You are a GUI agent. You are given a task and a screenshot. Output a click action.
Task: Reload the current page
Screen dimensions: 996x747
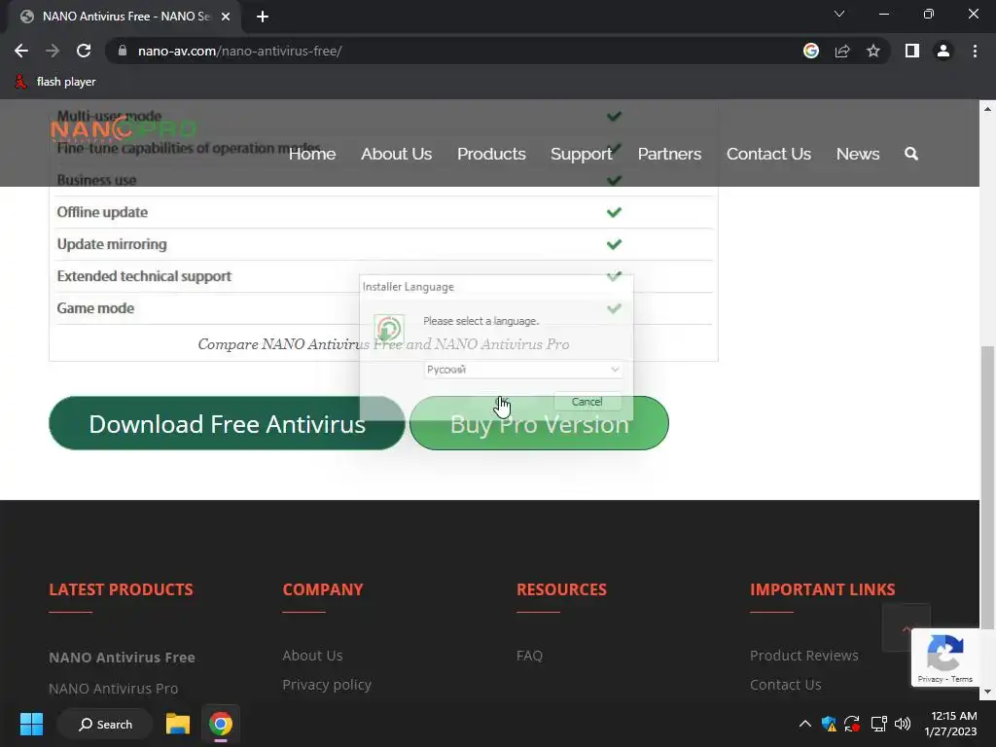click(x=84, y=51)
